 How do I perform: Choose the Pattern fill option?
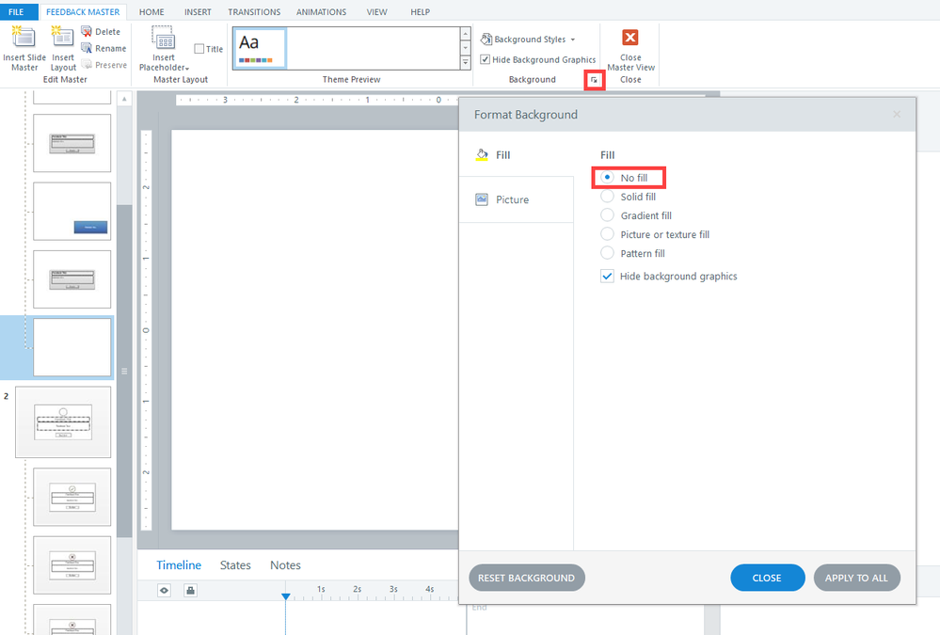607,253
